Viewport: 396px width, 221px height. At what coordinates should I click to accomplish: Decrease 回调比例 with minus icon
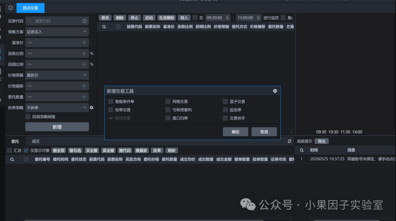point(30,65)
